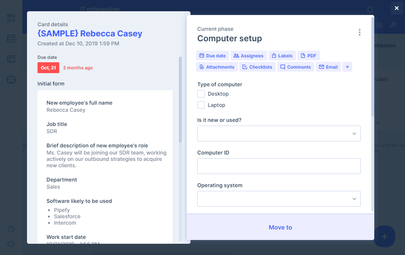
Task: Open the three-dot phase options menu
Action: [359, 32]
